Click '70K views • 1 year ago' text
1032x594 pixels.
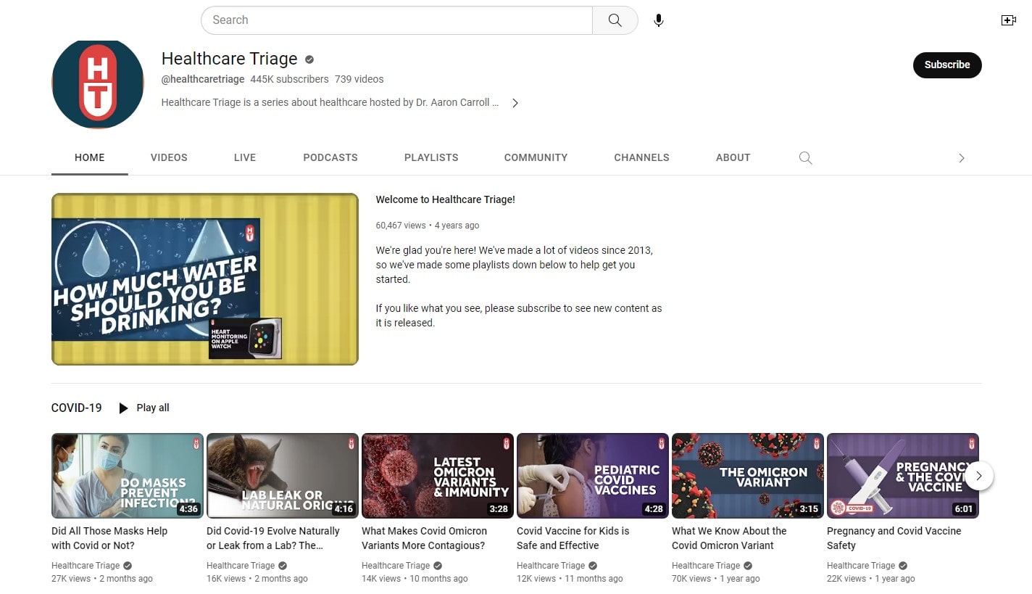click(716, 579)
